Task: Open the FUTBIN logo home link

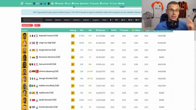Action: [22, 3]
